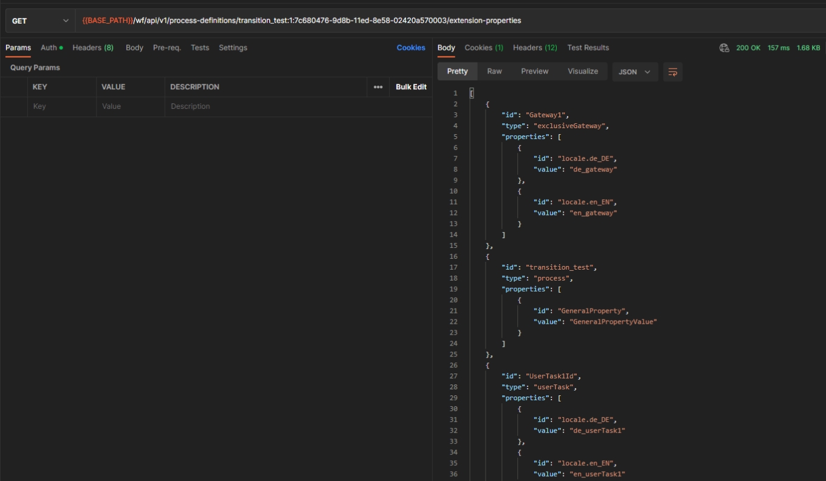Expand the JSON format dropdown
The width and height of the screenshot is (826, 481).
pyautogui.click(x=635, y=72)
